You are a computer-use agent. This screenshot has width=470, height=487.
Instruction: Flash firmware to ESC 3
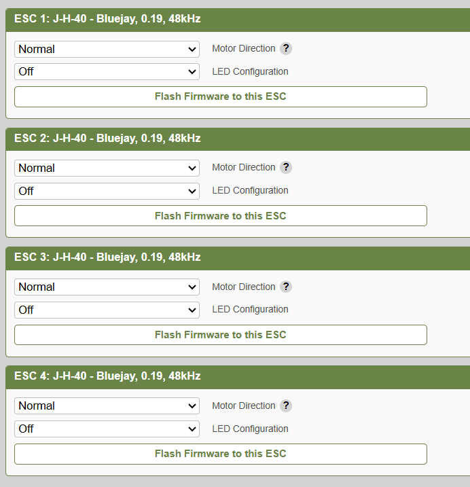click(x=221, y=335)
